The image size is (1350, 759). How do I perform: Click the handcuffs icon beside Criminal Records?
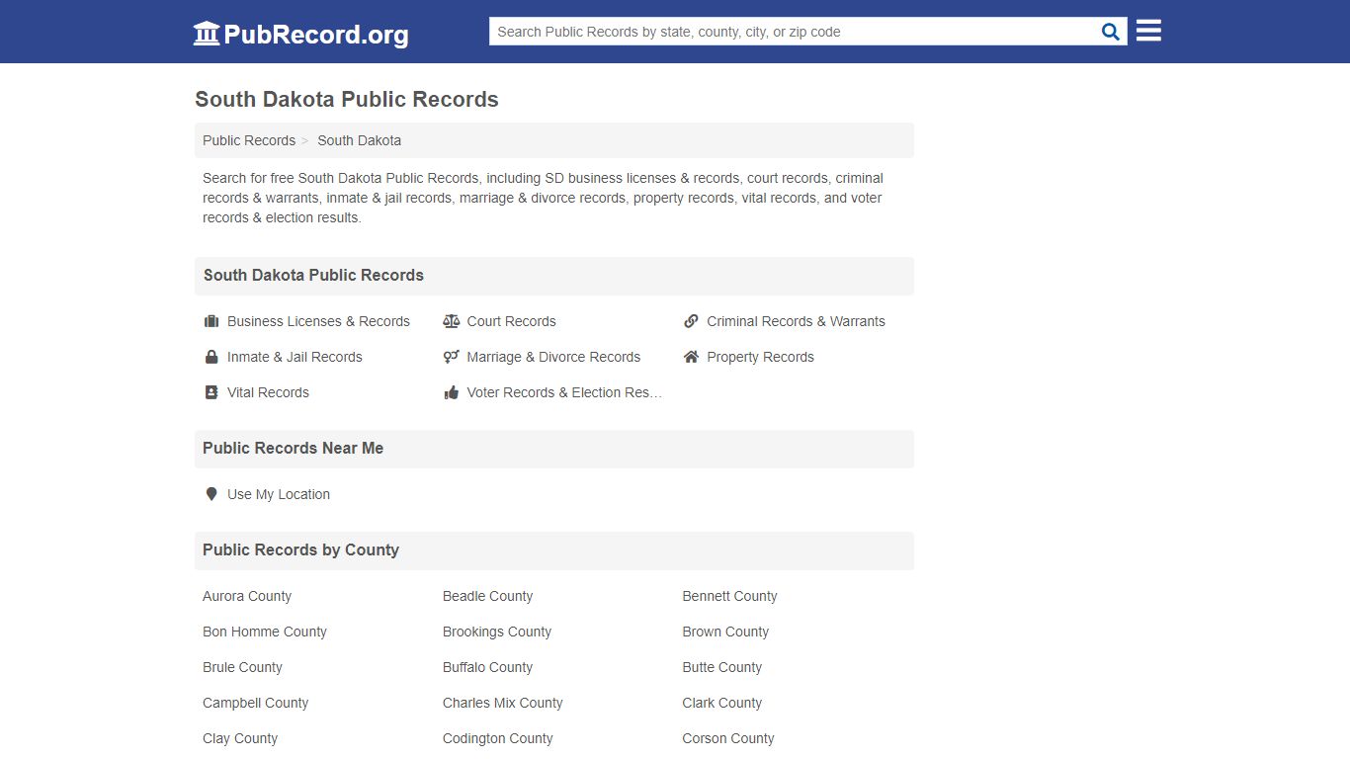click(x=691, y=321)
